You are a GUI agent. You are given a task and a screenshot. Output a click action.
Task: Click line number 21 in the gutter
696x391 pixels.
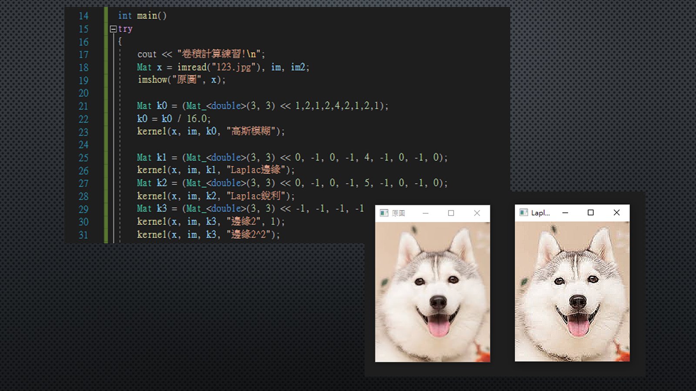tap(83, 106)
